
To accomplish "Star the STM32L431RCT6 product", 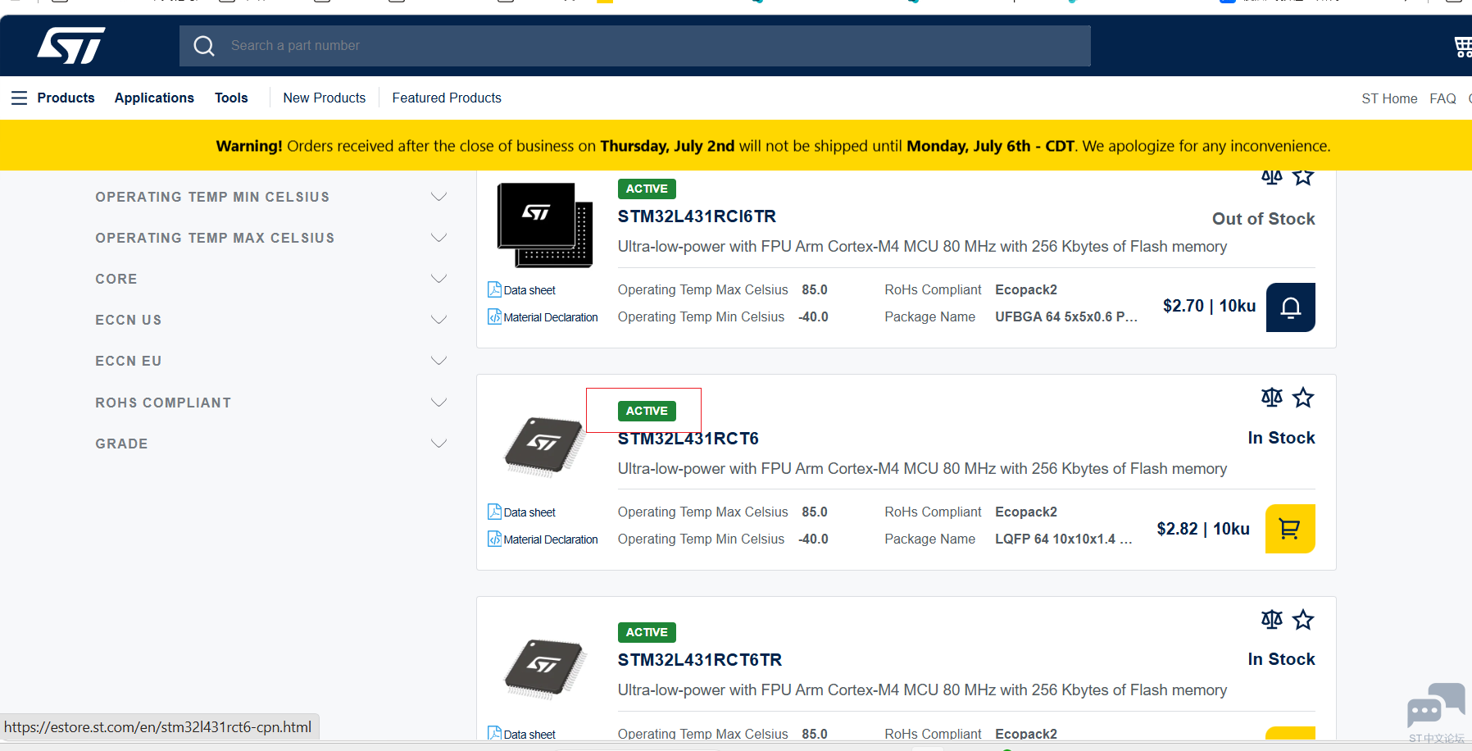I will (1303, 398).
